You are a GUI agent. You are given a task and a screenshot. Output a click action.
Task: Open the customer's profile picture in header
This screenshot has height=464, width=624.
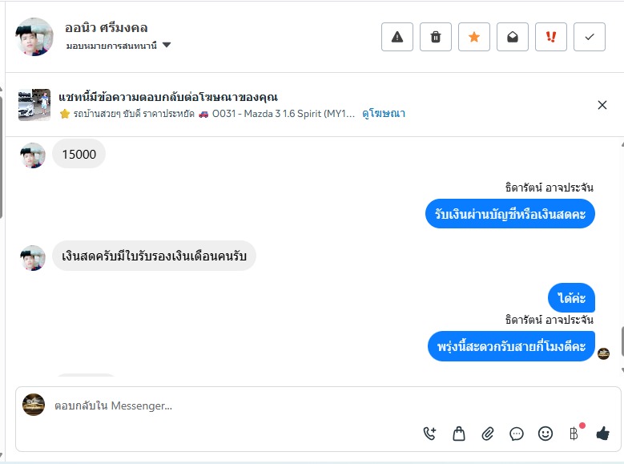click(x=34, y=37)
